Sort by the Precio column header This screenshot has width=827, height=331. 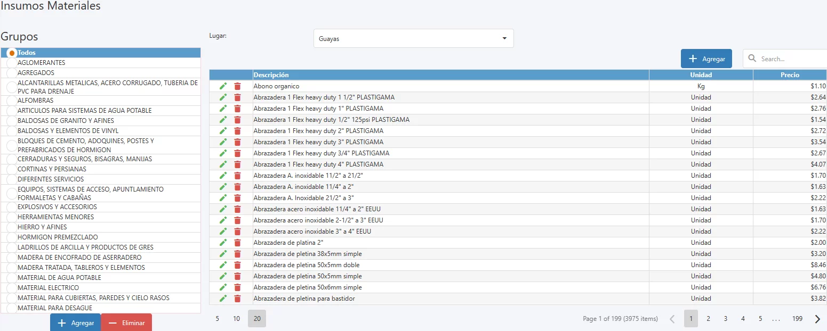click(x=790, y=75)
